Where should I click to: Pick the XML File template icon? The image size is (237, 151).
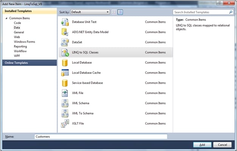65,93
